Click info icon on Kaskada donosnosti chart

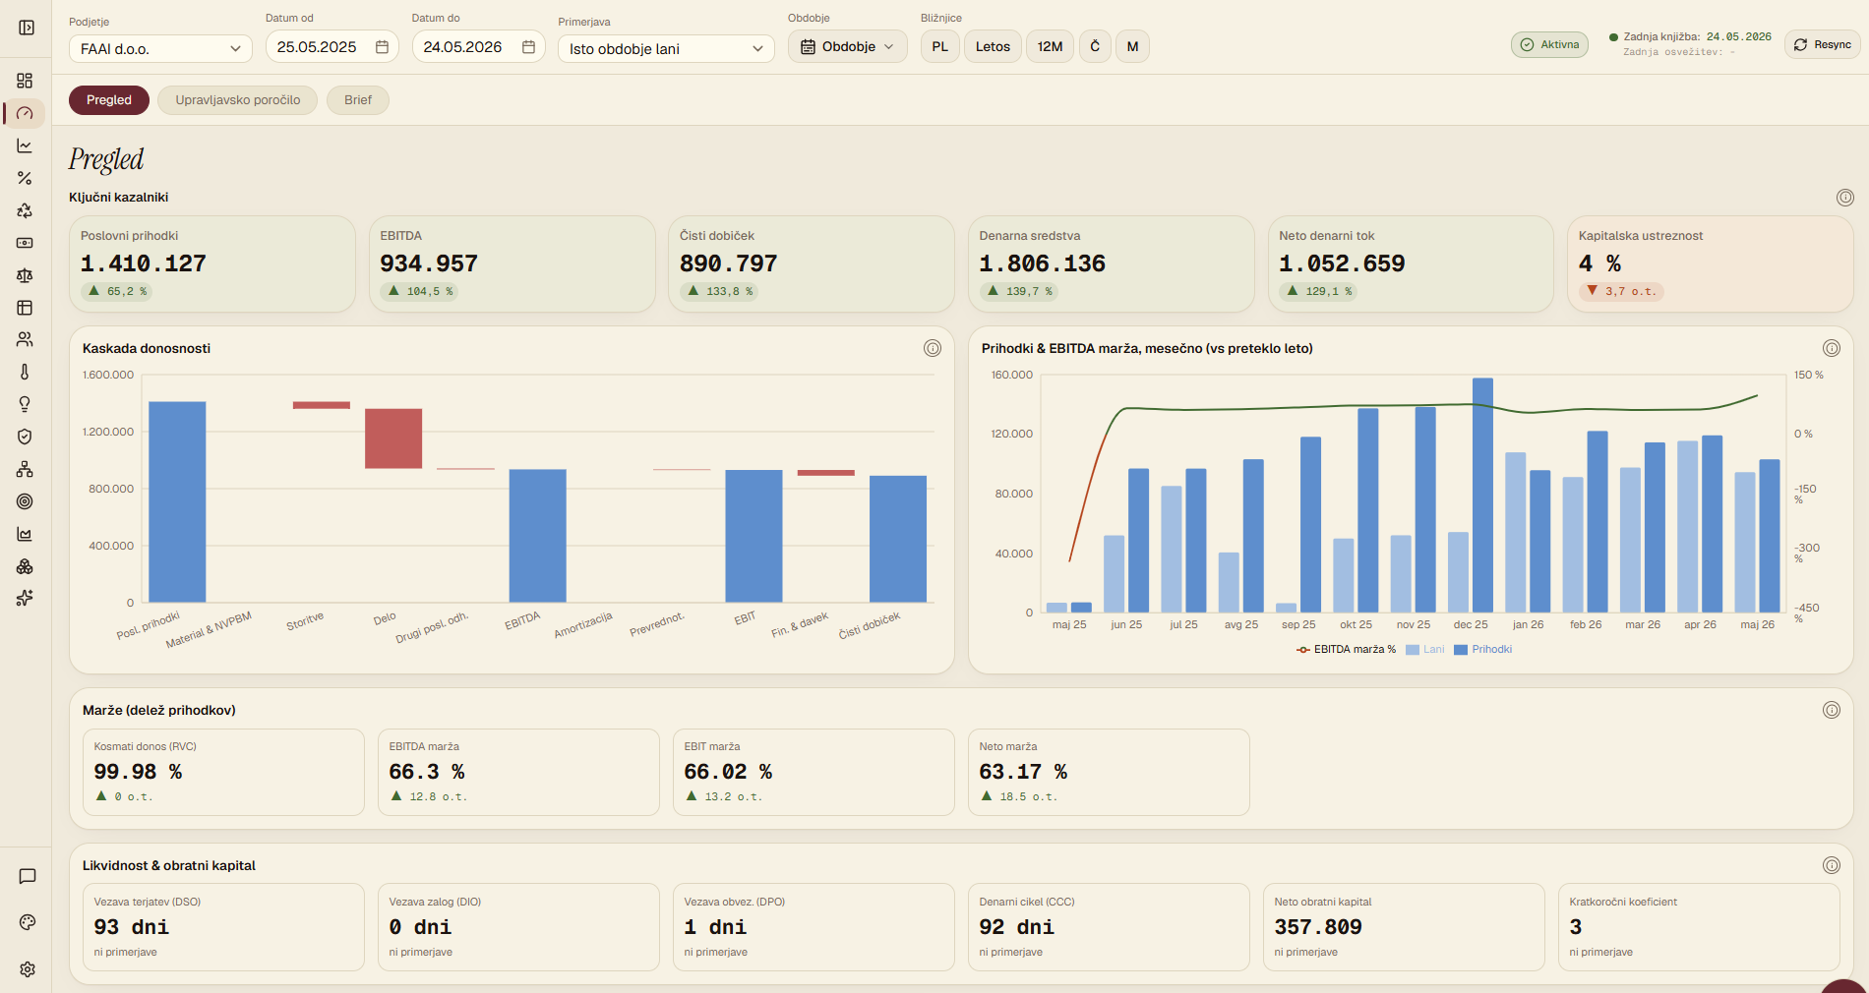coord(933,348)
